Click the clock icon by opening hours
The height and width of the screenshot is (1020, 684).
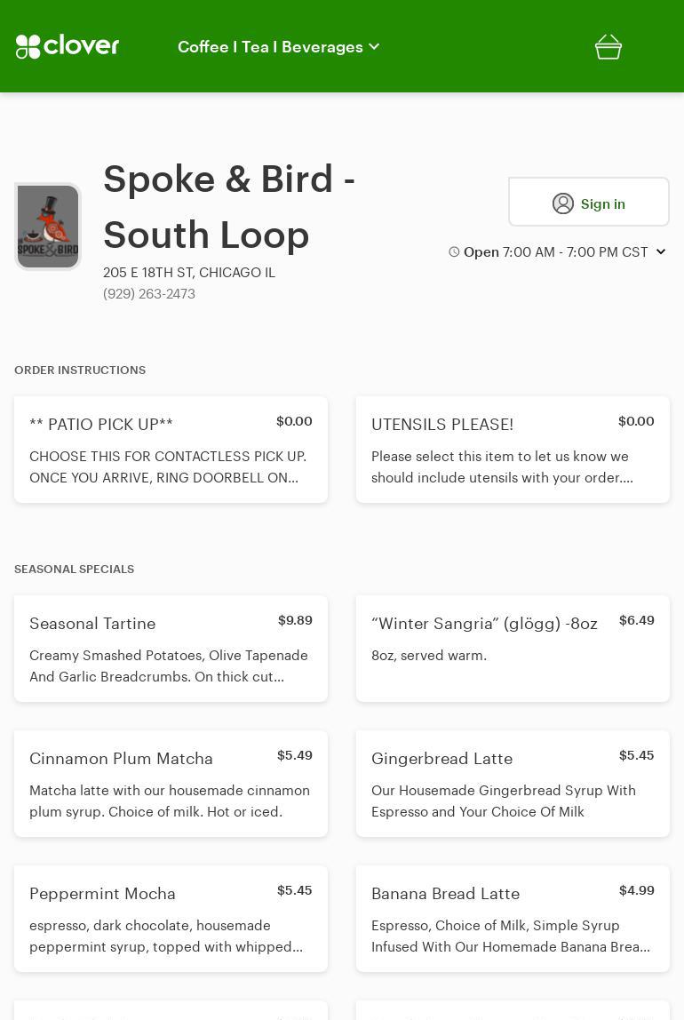tap(454, 252)
